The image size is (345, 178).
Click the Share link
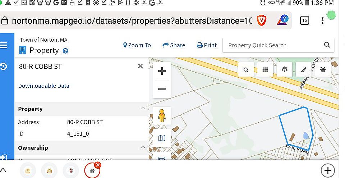coord(174,45)
